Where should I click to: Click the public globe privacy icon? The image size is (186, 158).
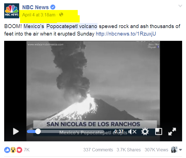61,15
